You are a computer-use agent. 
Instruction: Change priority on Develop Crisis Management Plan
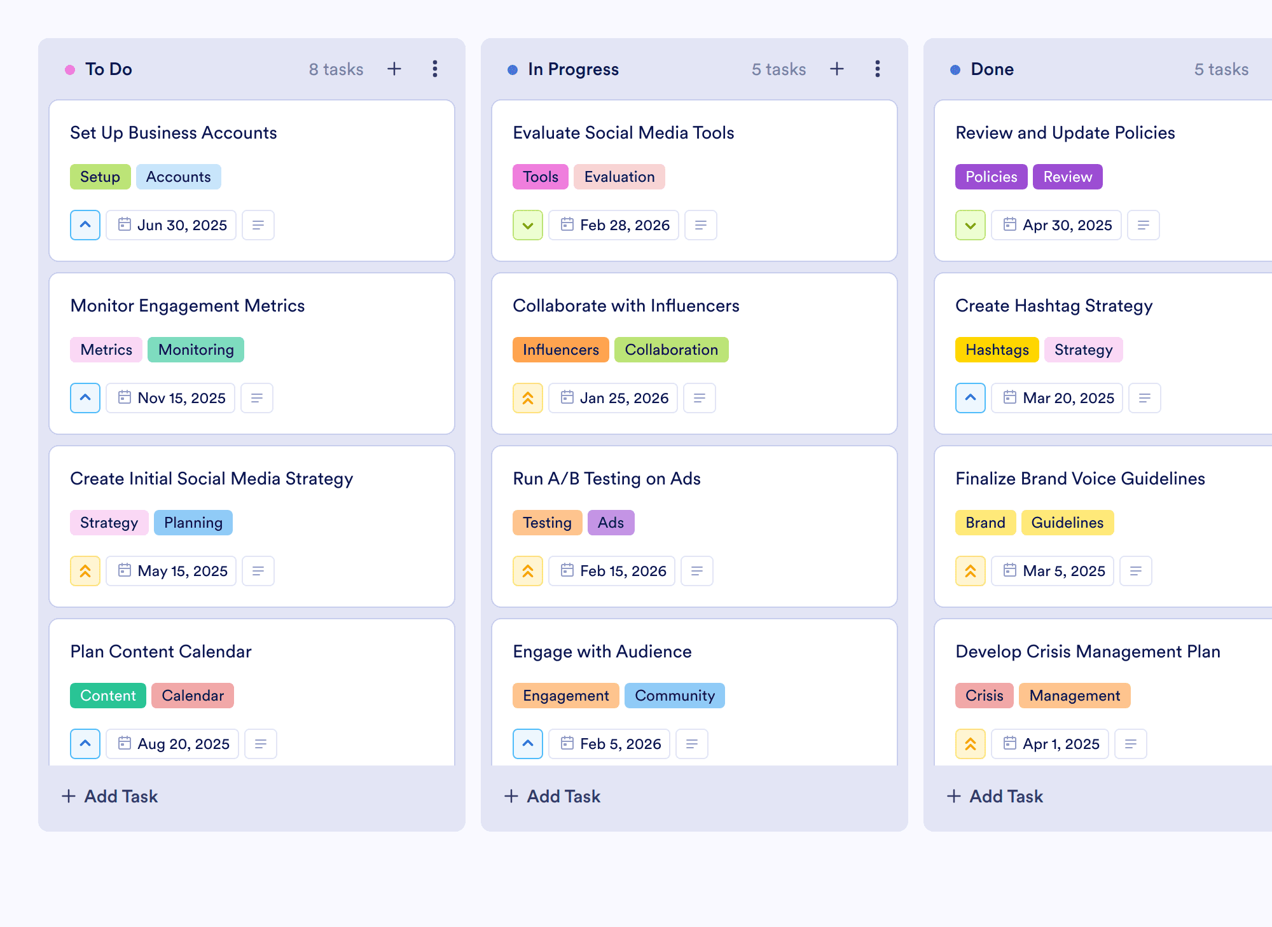[x=971, y=744]
